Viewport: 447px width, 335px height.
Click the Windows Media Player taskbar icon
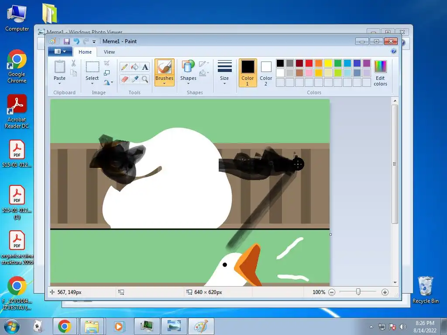(x=118, y=326)
